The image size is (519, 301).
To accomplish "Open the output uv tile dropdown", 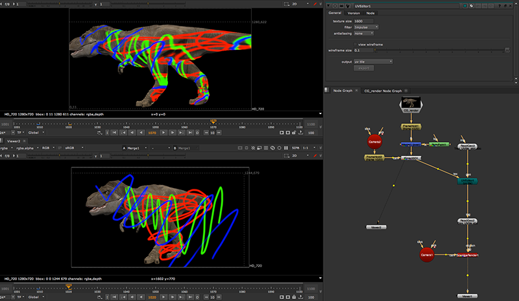I will click(374, 61).
